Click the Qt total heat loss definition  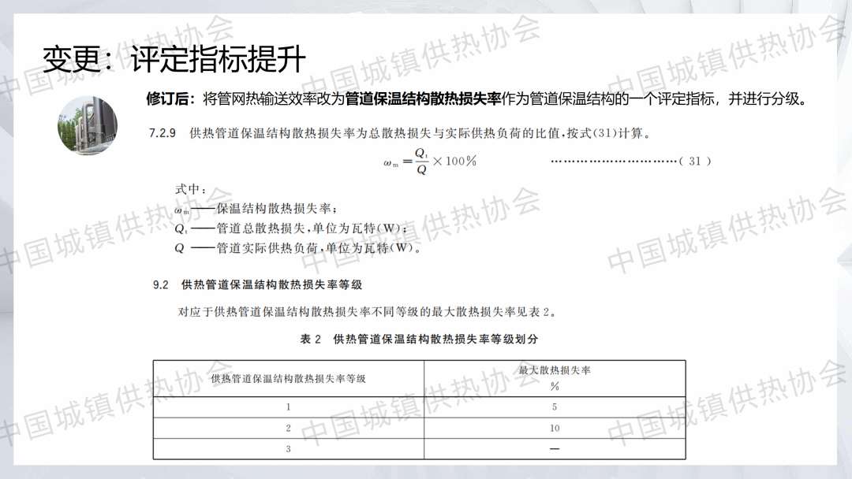(291, 229)
